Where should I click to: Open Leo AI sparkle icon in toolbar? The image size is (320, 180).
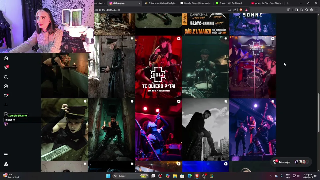click(306, 10)
